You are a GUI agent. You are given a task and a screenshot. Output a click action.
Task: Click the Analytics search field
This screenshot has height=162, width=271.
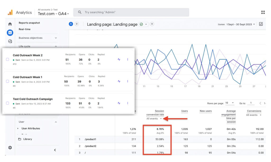click(x=131, y=12)
